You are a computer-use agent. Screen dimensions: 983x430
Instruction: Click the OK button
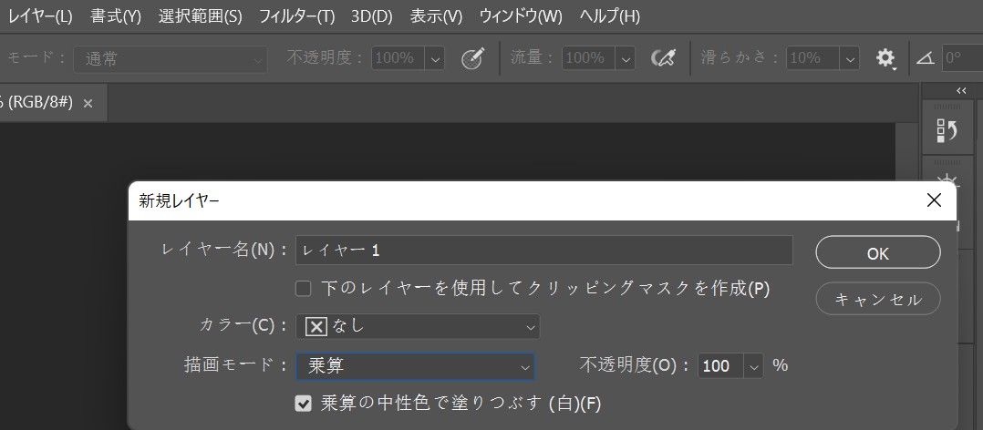click(x=877, y=253)
